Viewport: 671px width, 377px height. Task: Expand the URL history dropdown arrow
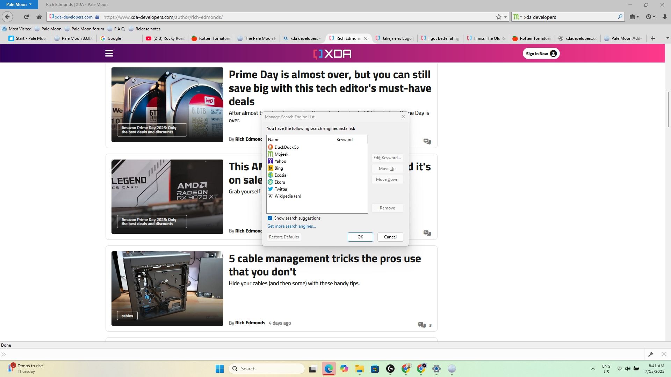[x=505, y=17]
